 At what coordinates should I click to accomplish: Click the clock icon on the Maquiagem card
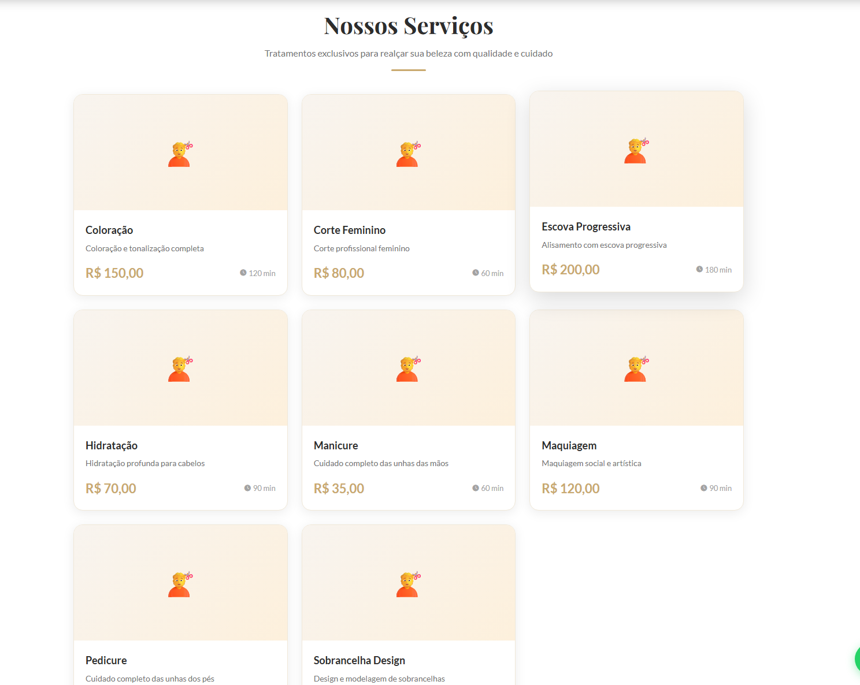tap(704, 488)
